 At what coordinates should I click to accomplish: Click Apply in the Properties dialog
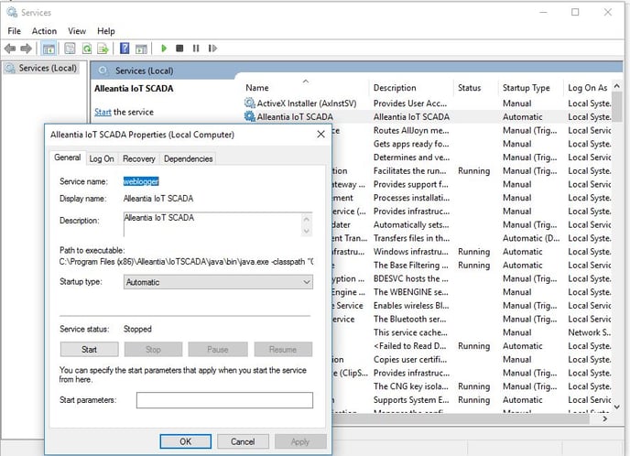coord(300,441)
